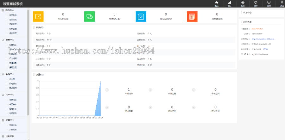Viewport: 285px width, 140px height.
Task: Open 会员列表 under 用户中心
Action: point(13,100)
